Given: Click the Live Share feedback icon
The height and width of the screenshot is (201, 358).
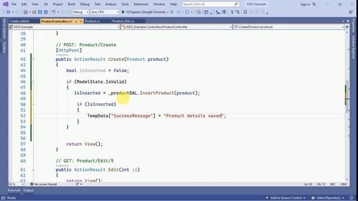Looking at the screenshot, I should coord(351,12).
